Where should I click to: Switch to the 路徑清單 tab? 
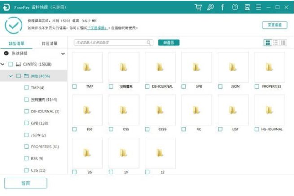tap(50, 44)
